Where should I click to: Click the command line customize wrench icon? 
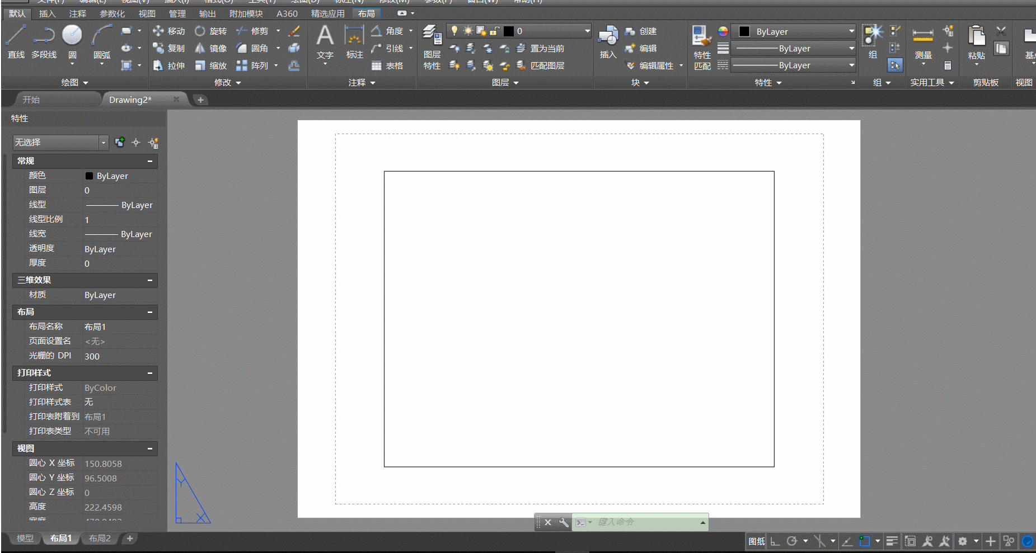564,522
